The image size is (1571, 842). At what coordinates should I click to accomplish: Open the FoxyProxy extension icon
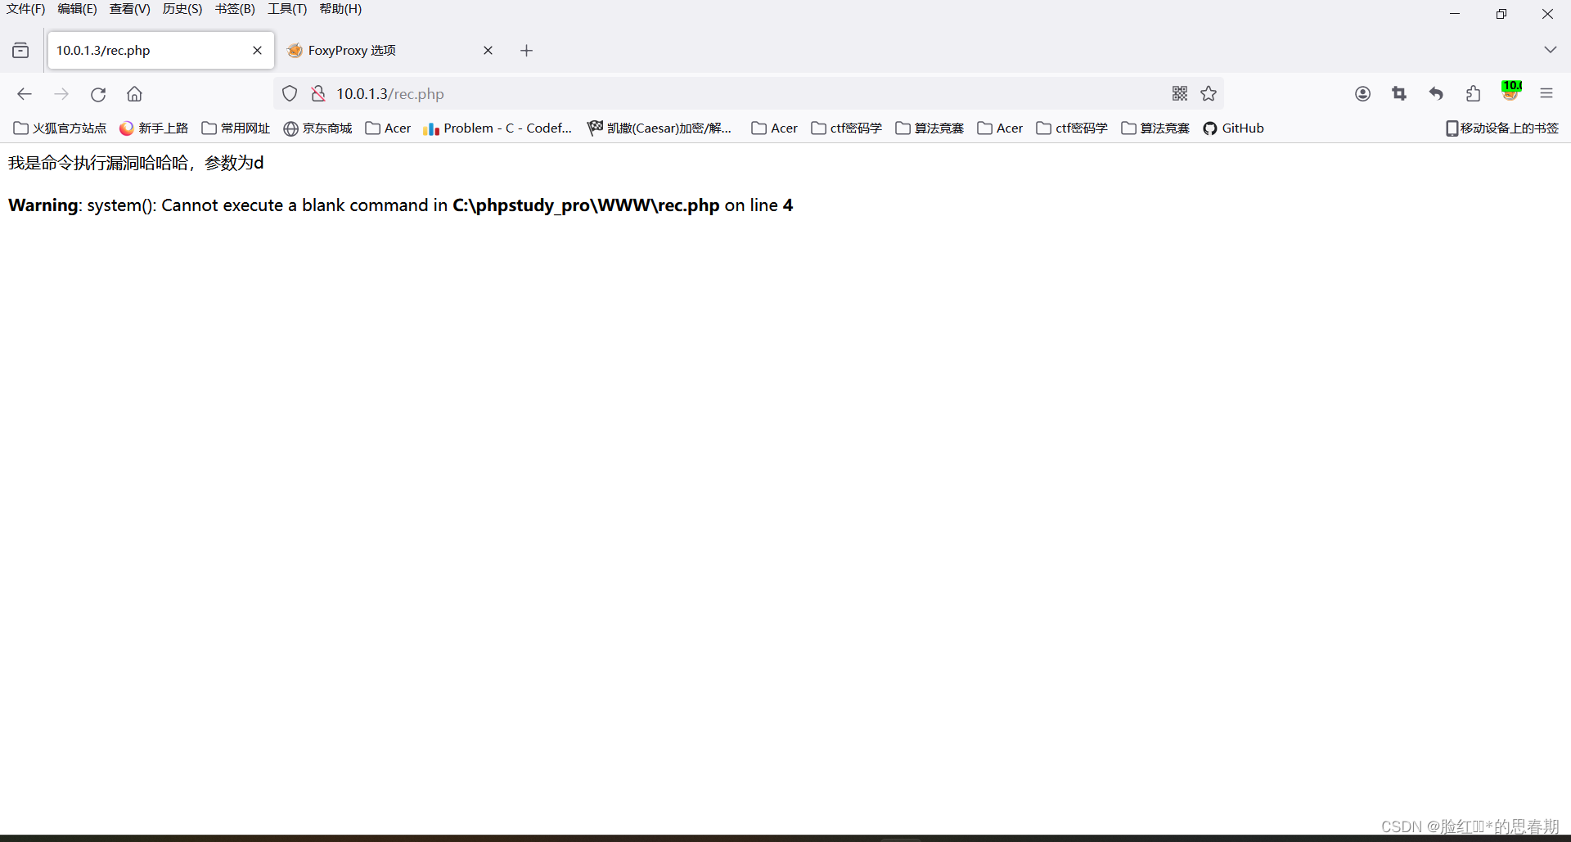1510,92
